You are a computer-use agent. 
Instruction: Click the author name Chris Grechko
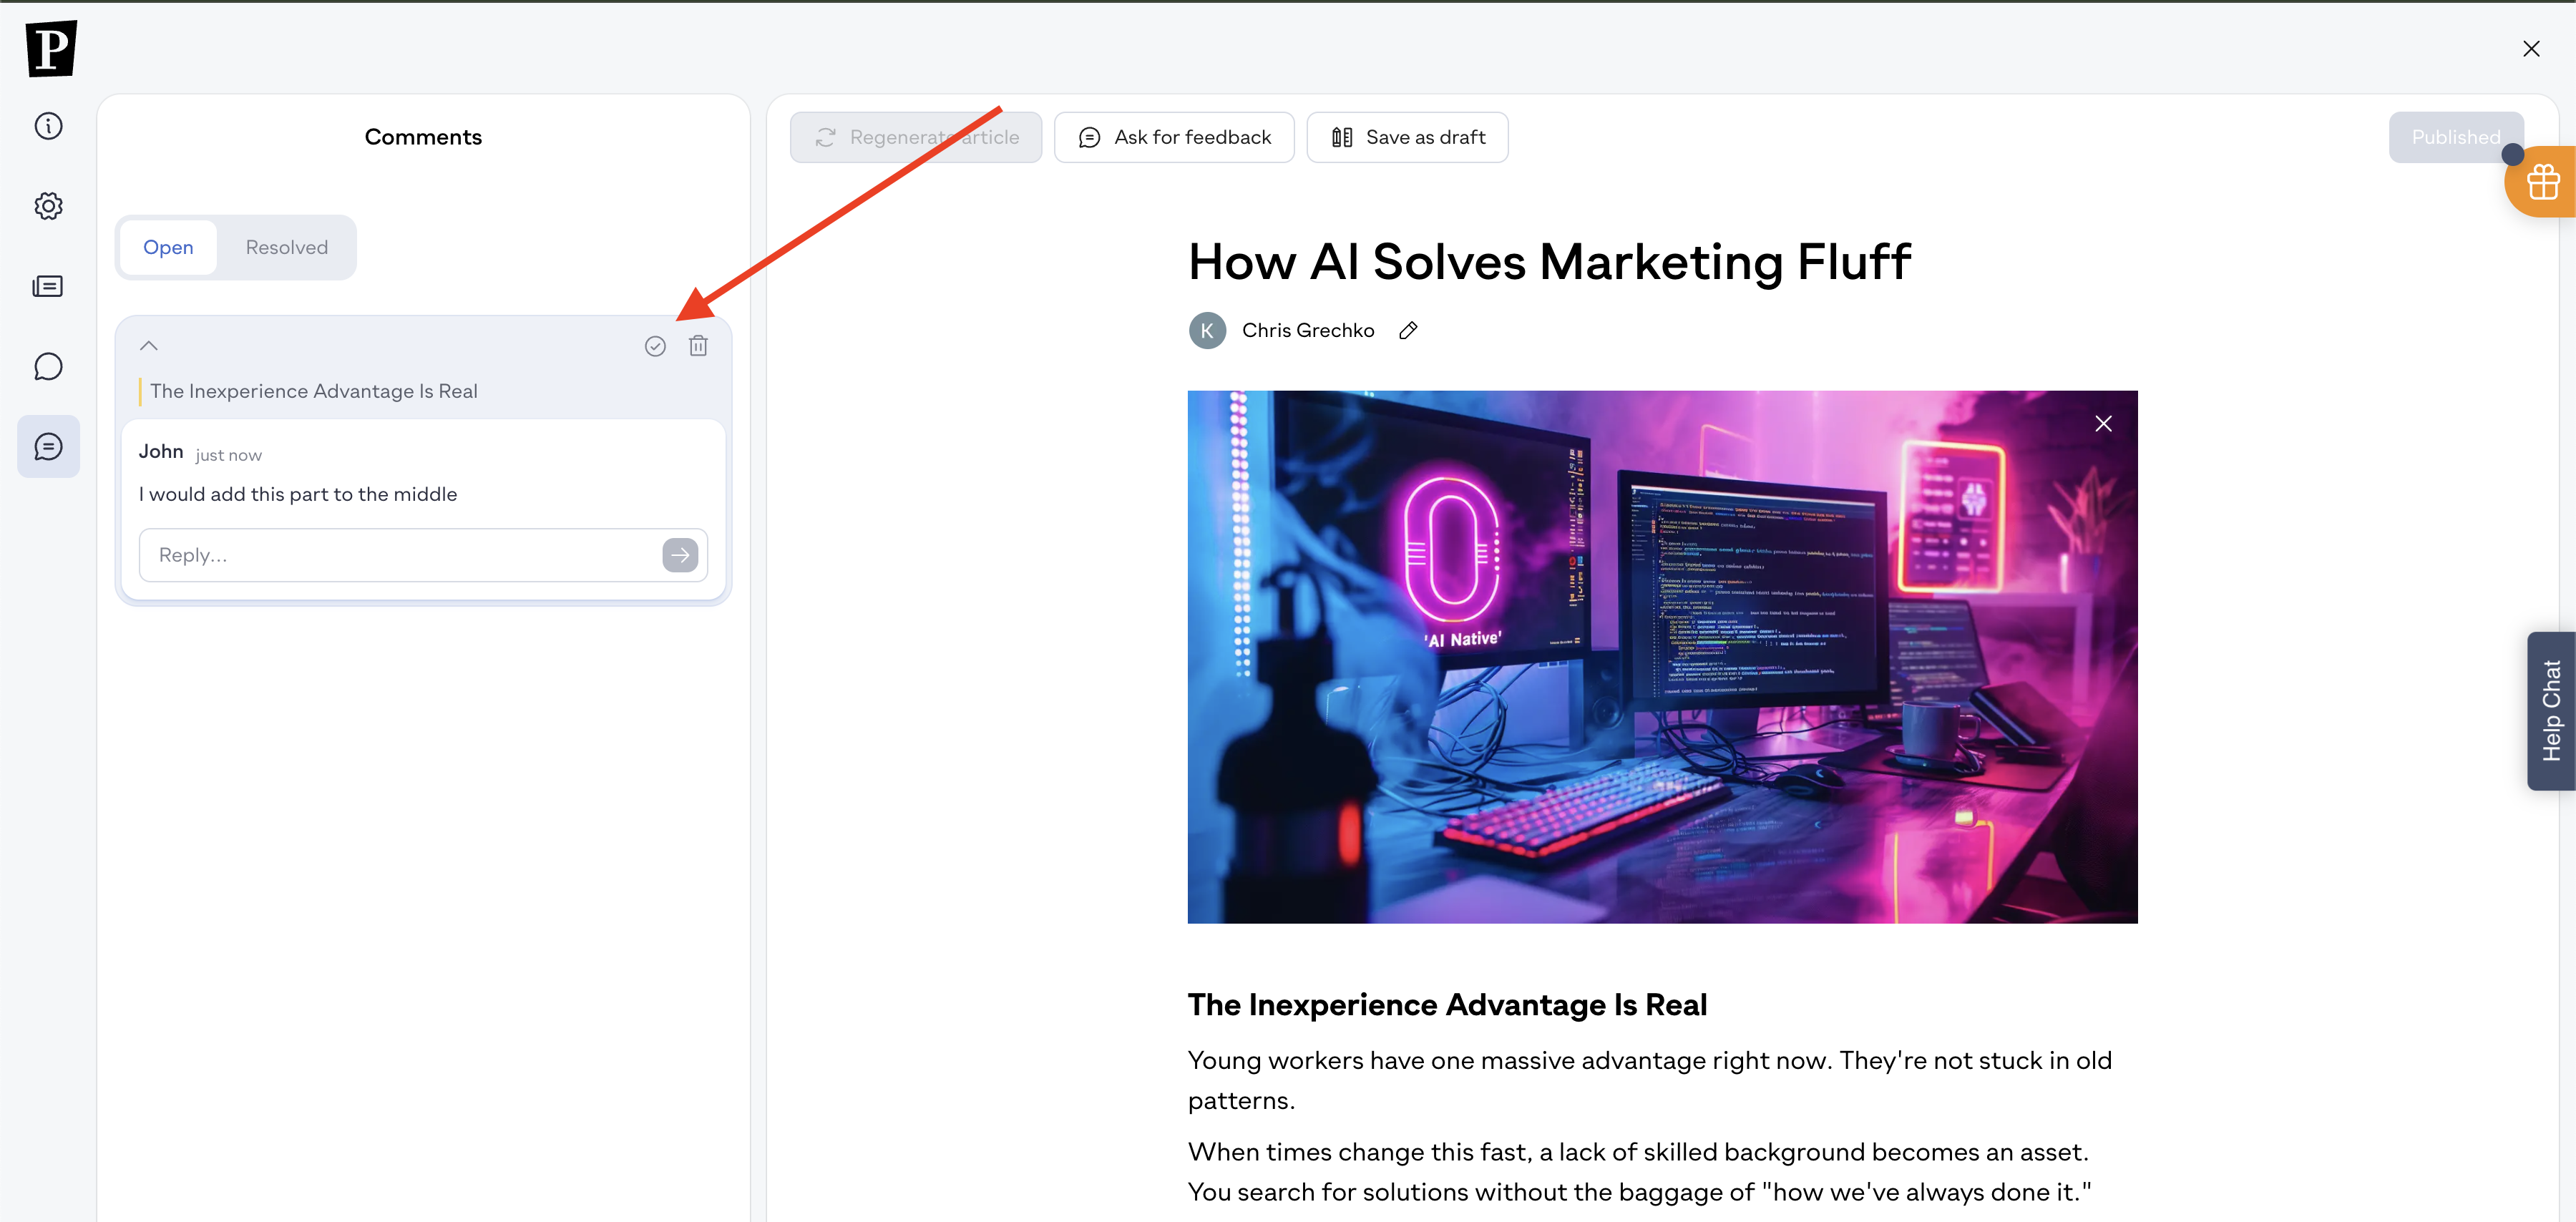pyautogui.click(x=1308, y=331)
